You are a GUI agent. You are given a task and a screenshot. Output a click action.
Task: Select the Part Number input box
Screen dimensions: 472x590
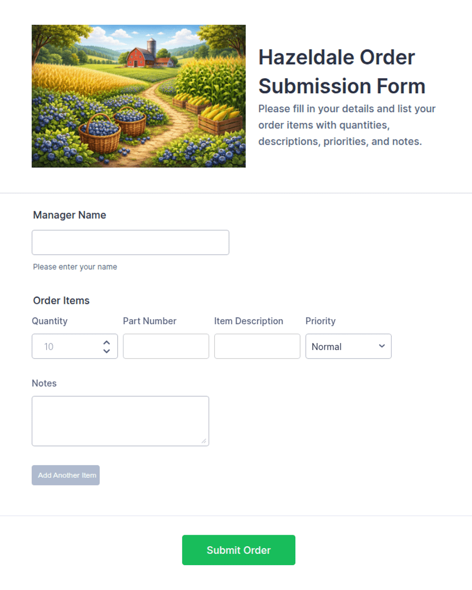click(x=166, y=346)
